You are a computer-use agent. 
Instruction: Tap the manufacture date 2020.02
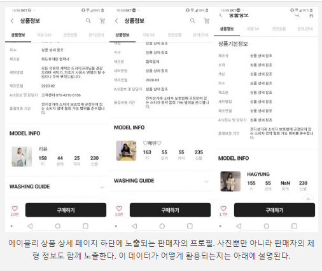click(x=48, y=86)
